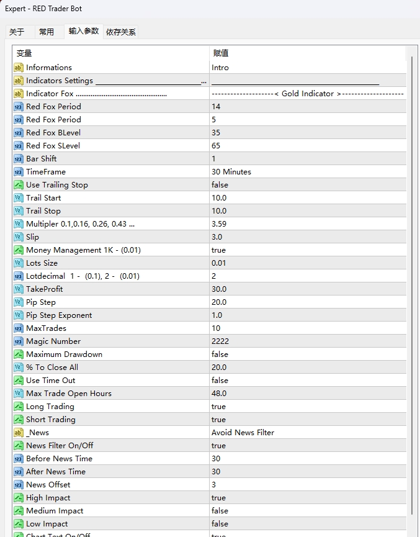Click the double icon beside Trail Stop
The height and width of the screenshot is (537, 420).
[18, 210]
